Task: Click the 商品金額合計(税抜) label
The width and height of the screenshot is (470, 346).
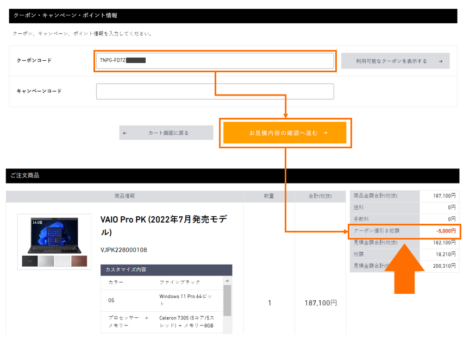Action: coord(375,196)
